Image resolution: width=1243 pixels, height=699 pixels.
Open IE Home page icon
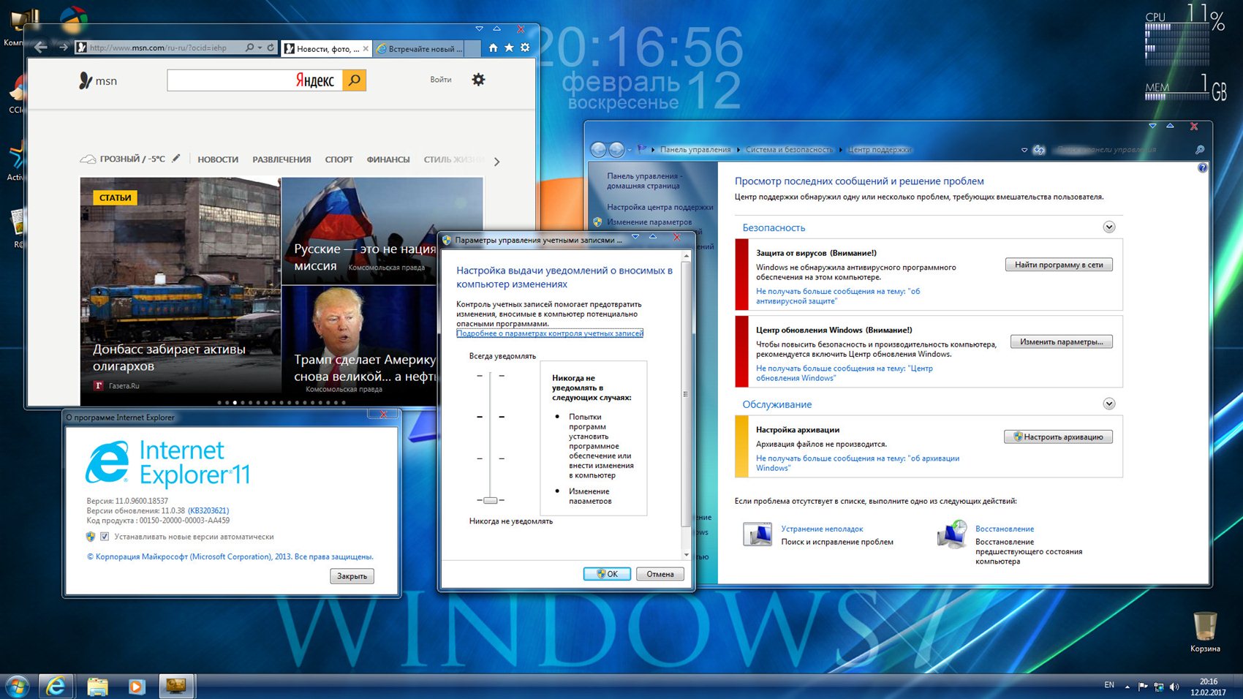493,48
